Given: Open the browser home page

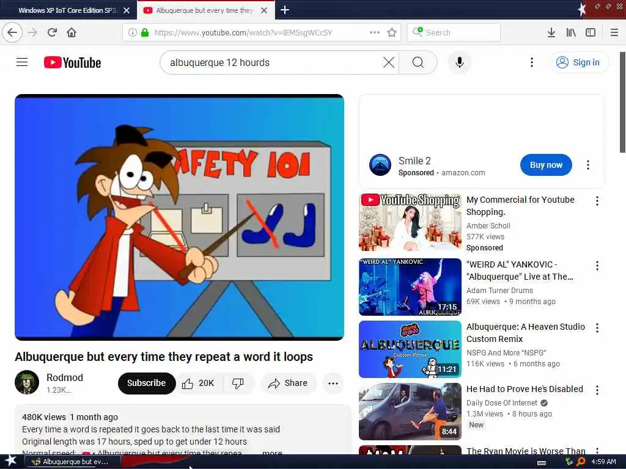Looking at the screenshot, I should coord(72,32).
